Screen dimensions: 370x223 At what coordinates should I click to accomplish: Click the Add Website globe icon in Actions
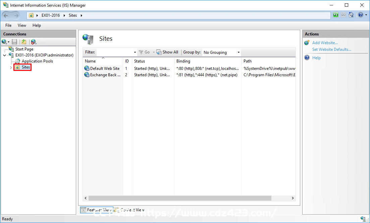pyautogui.click(x=307, y=42)
